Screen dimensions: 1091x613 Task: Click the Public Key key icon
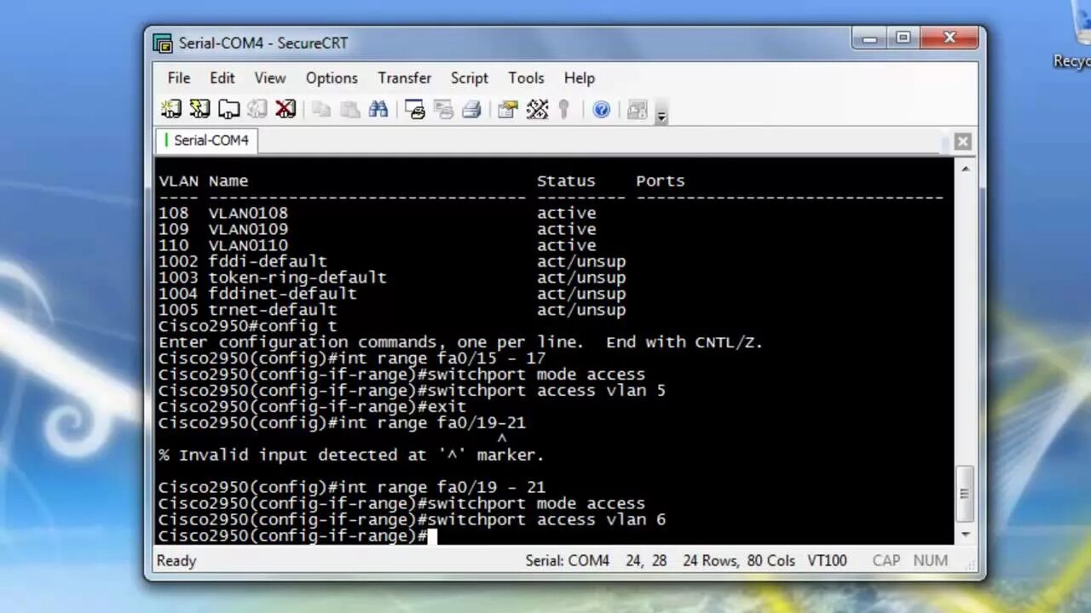[x=563, y=109]
